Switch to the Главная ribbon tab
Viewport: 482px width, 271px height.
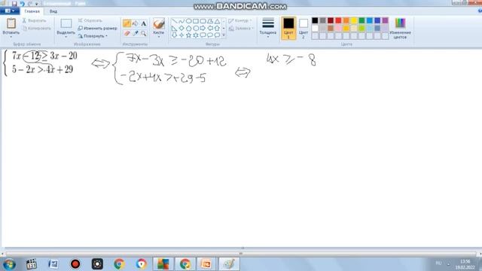click(32, 11)
